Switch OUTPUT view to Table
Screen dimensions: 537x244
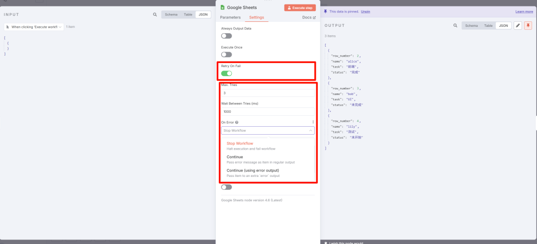[488, 25]
